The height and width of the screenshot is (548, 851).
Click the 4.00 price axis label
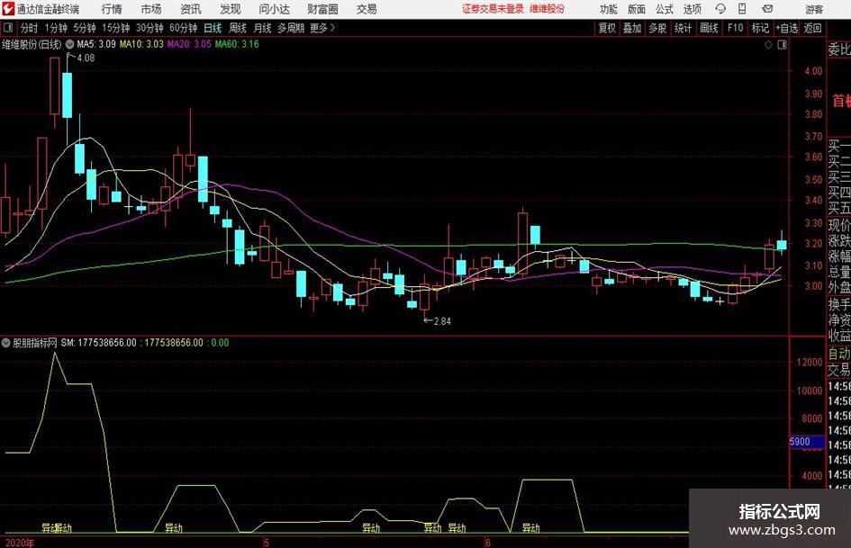click(x=813, y=71)
